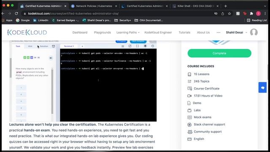Image resolution: width=270 pixels, height=152 pixels.
Task: Go back using the browser back arrow
Action: [x=3, y=14]
